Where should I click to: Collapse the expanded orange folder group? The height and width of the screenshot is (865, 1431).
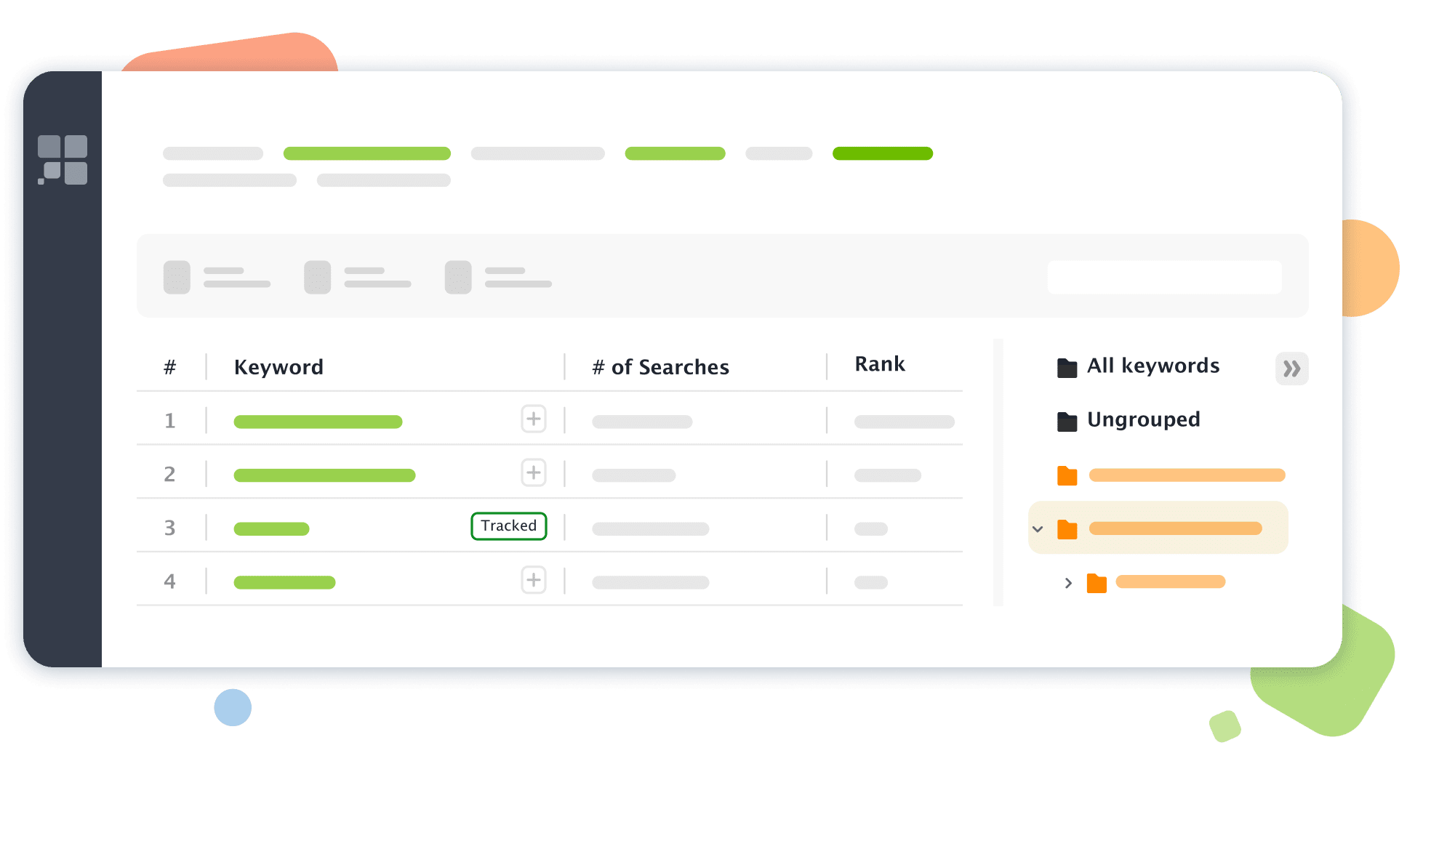pyautogui.click(x=1035, y=527)
